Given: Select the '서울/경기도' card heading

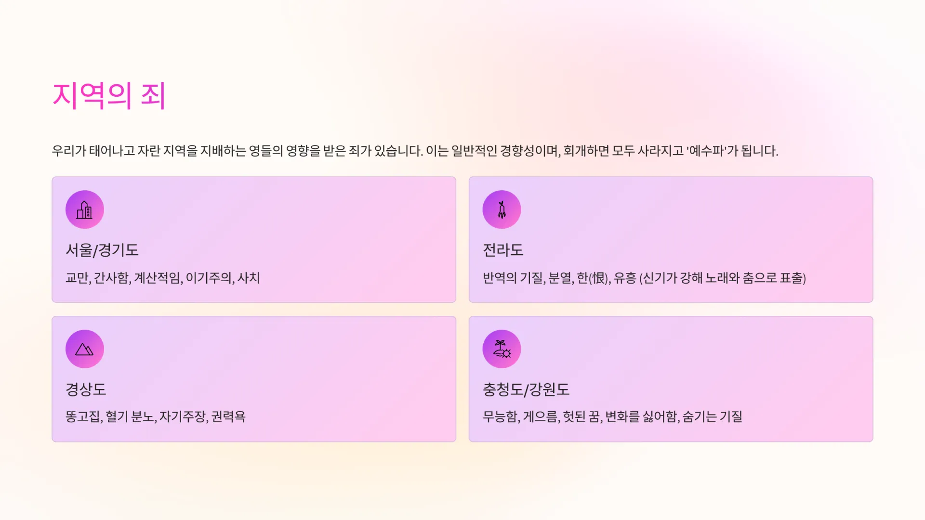Looking at the screenshot, I should pyautogui.click(x=102, y=250).
